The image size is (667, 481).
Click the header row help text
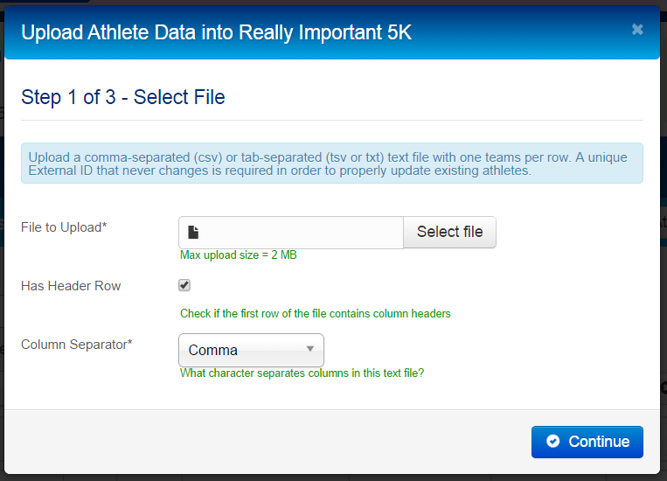pyautogui.click(x=316, y=314)
